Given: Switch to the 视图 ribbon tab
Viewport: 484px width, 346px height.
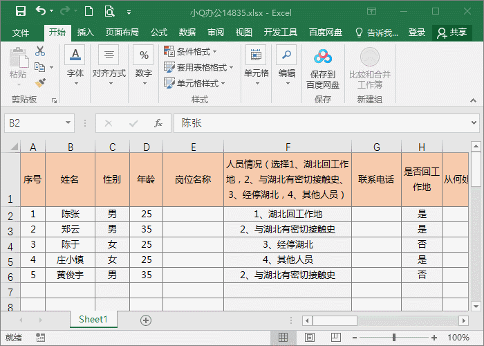Looking at the screenshot, I should pos(244,33).
